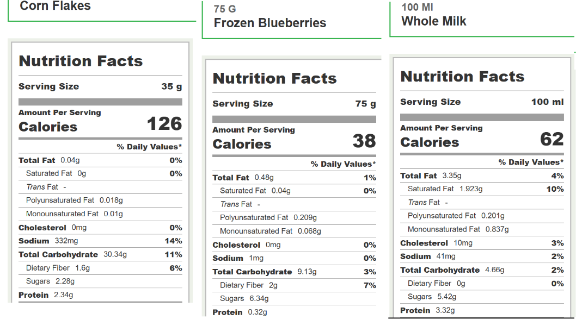This screenshot has width=582, height=326.
Task: Click the 62 calories figure
Action: [x=552, y=140]
